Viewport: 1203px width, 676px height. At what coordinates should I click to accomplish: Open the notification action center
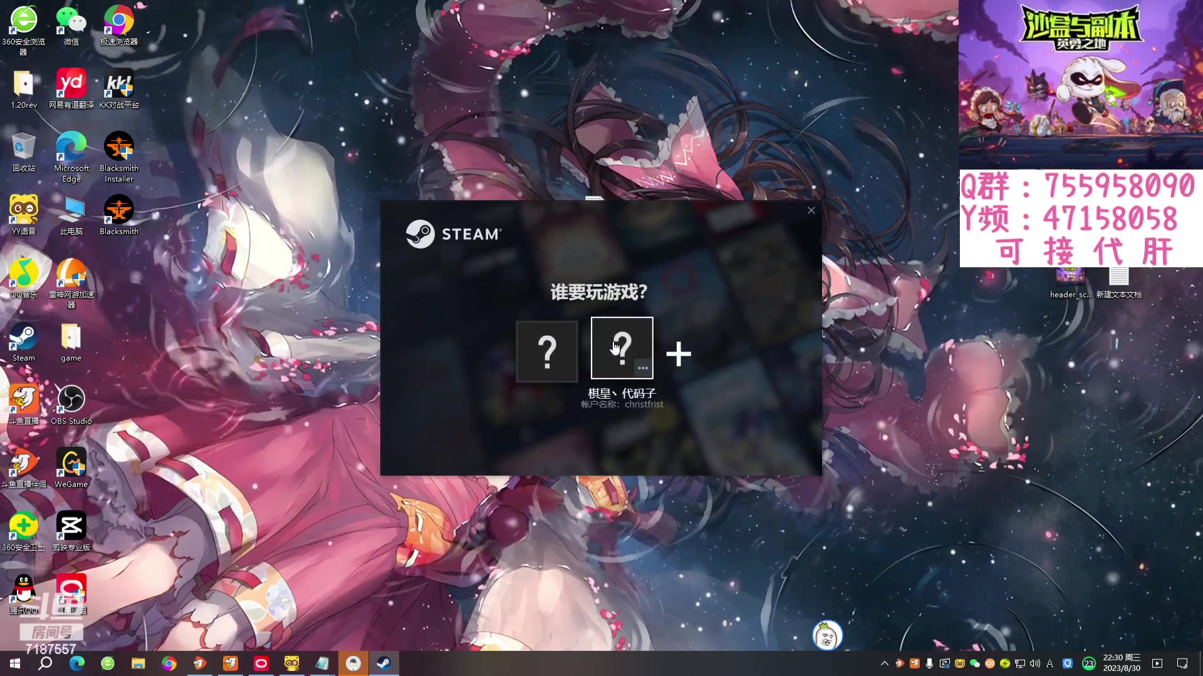pyautogui.click(x=1182, y=663)
